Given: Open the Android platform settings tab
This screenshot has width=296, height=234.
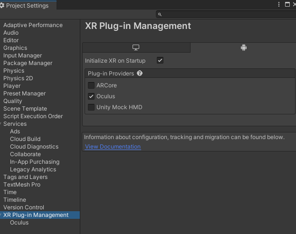Looking at the screenshot, I should coord(244,47).
